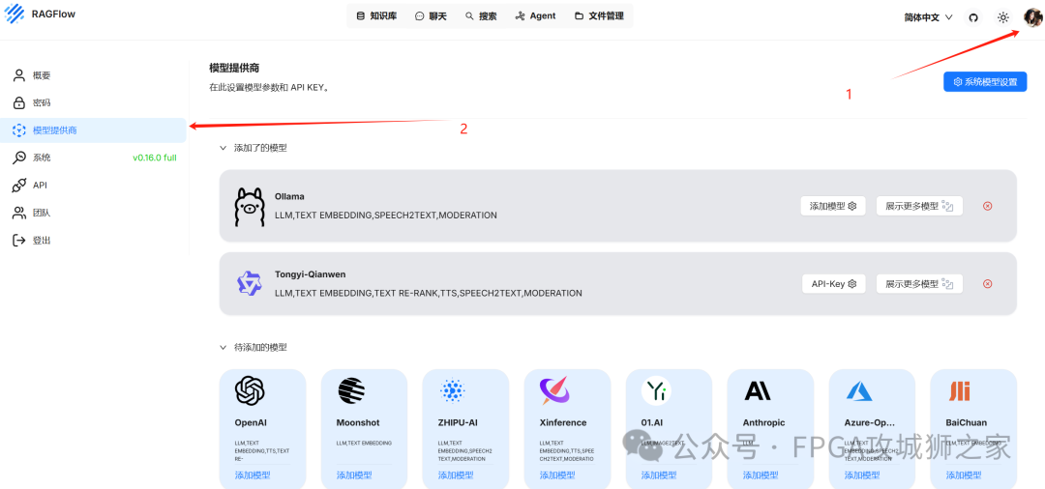
Task: Open API in the sidebar
Action: coord(93,186)
